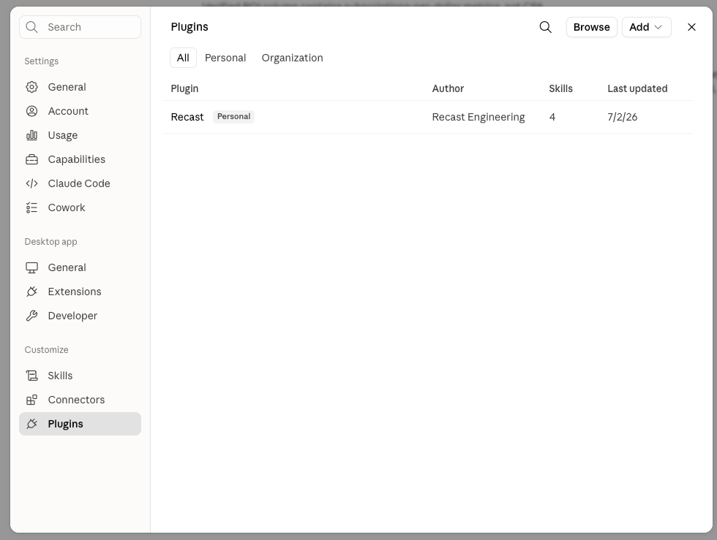
Task: Select the Plugins sidebar item label
Action: [65, 424]
